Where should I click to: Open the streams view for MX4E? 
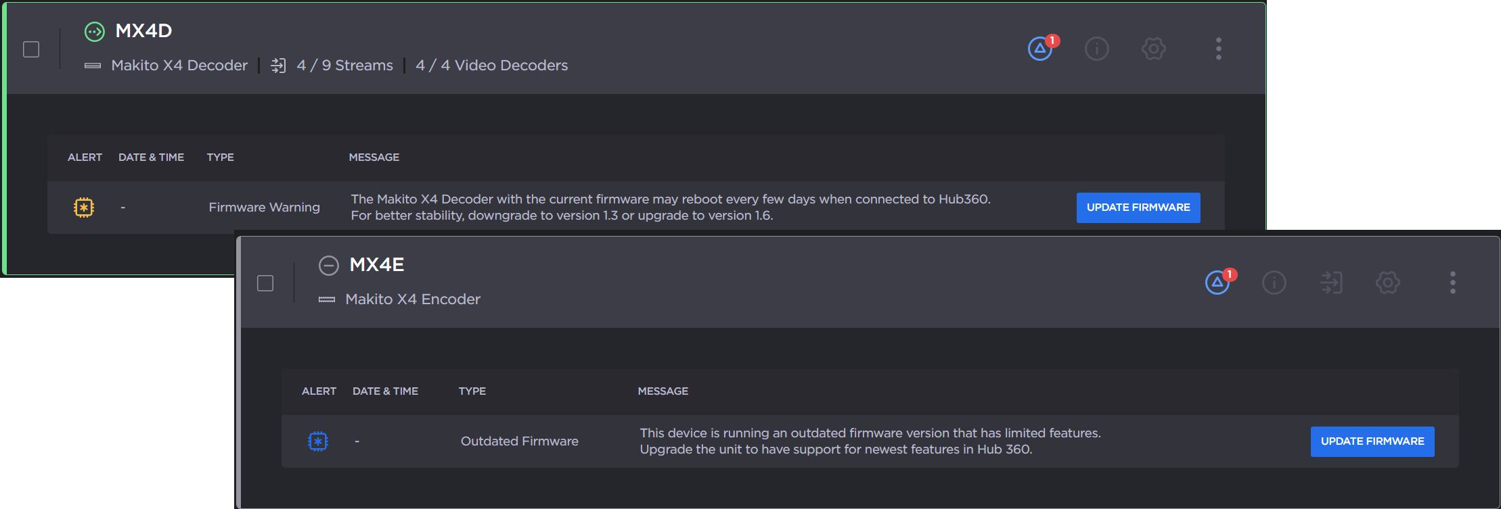coord(1331,283)
